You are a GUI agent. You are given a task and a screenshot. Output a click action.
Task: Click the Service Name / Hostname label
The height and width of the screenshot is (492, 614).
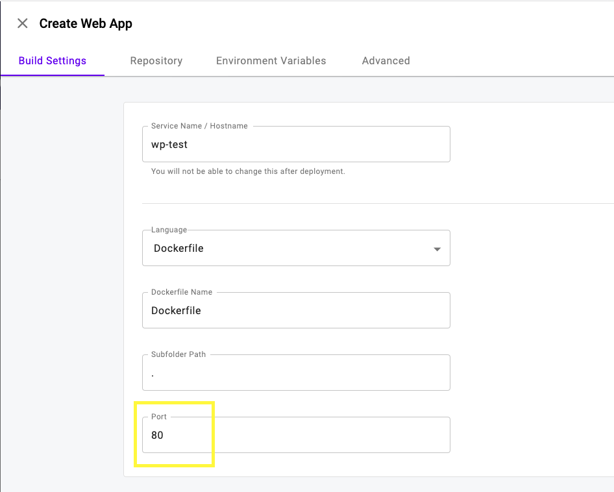(199, 126)
